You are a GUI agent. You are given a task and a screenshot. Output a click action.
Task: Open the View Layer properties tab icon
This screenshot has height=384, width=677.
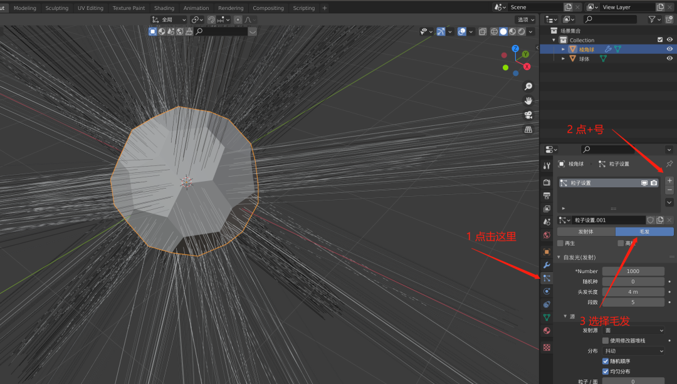pyautogui.click(x=547, y=209)
